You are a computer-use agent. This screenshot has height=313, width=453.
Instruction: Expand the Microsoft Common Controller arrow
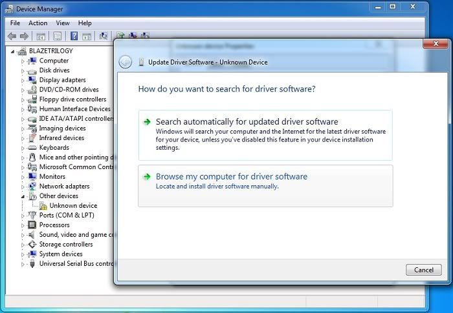(x=23, y=167)
